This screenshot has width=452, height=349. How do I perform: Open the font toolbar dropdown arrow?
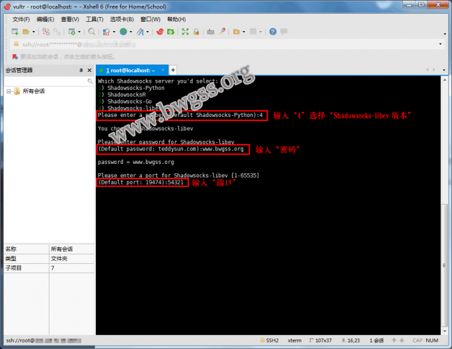tap(148, 32)
